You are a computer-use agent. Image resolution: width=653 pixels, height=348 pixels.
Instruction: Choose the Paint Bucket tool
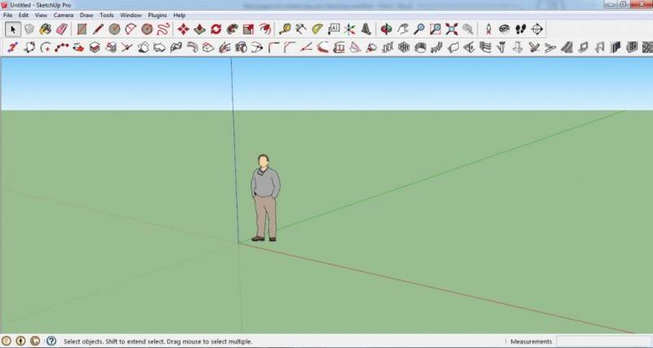45,29
